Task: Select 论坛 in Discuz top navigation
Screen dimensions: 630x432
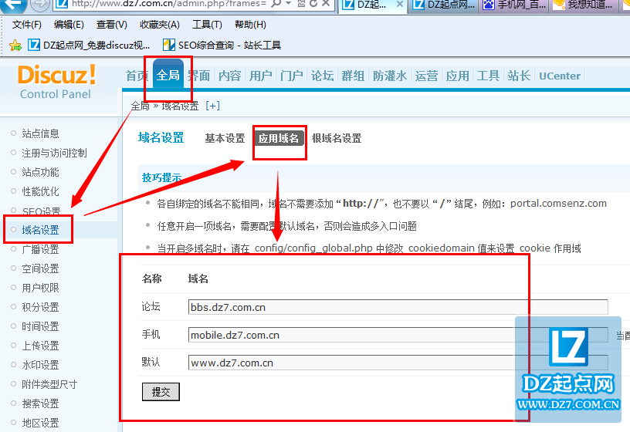Action: click(x=322, y=76)
